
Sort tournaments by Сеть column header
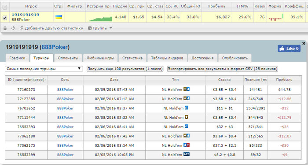pyautogui.click(x=65, y=80)
